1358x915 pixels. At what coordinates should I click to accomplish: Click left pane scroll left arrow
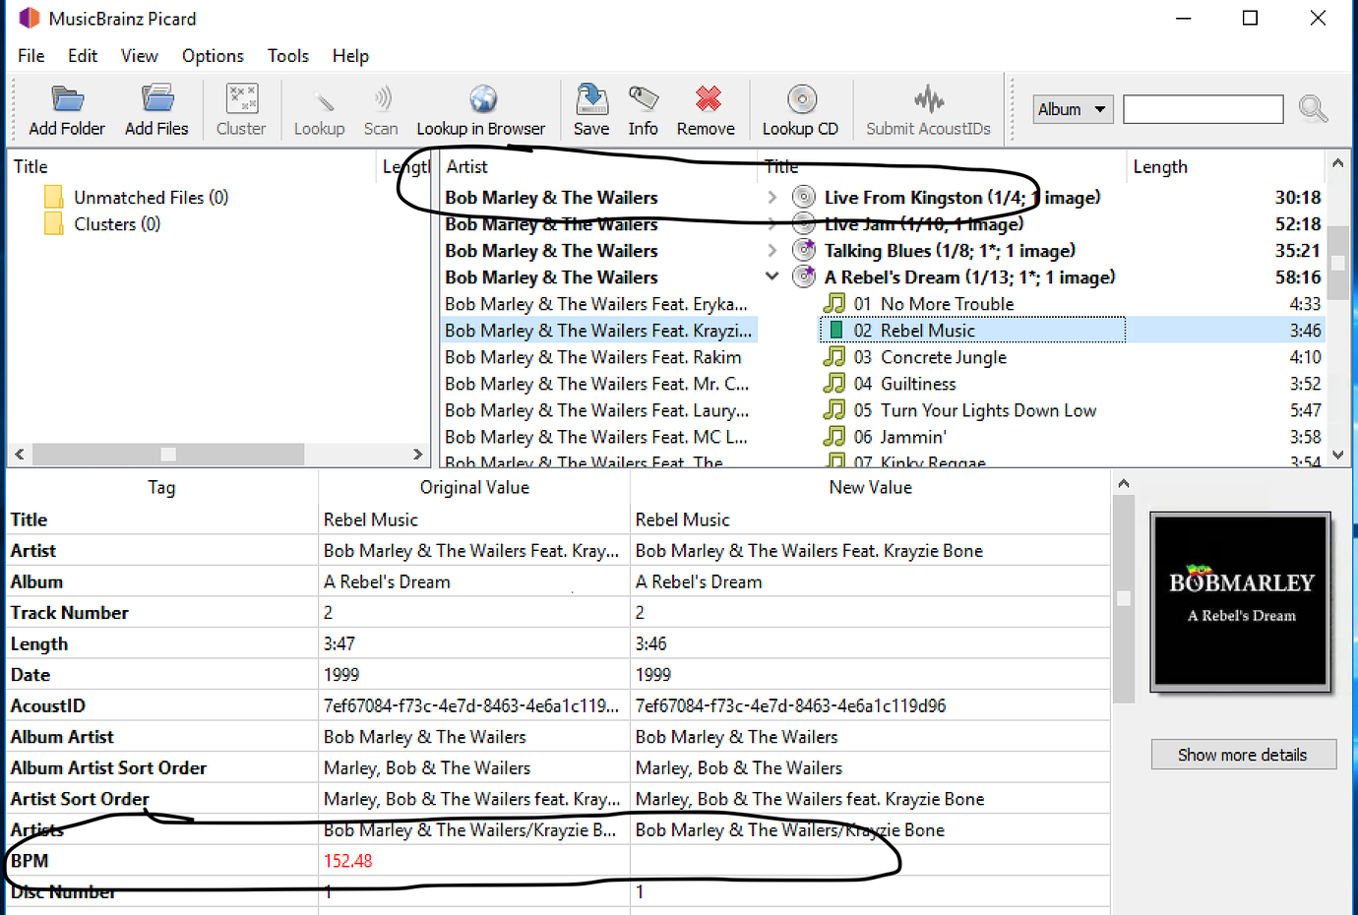(x=20, y=454)
